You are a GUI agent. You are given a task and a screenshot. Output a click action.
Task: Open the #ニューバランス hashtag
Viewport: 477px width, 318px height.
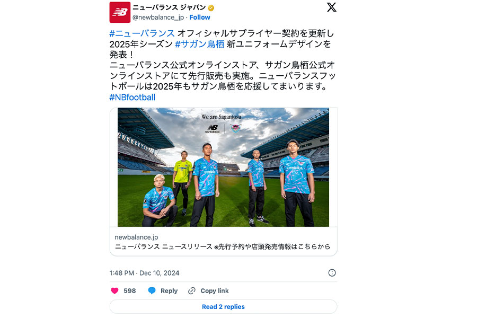(142, 33)
